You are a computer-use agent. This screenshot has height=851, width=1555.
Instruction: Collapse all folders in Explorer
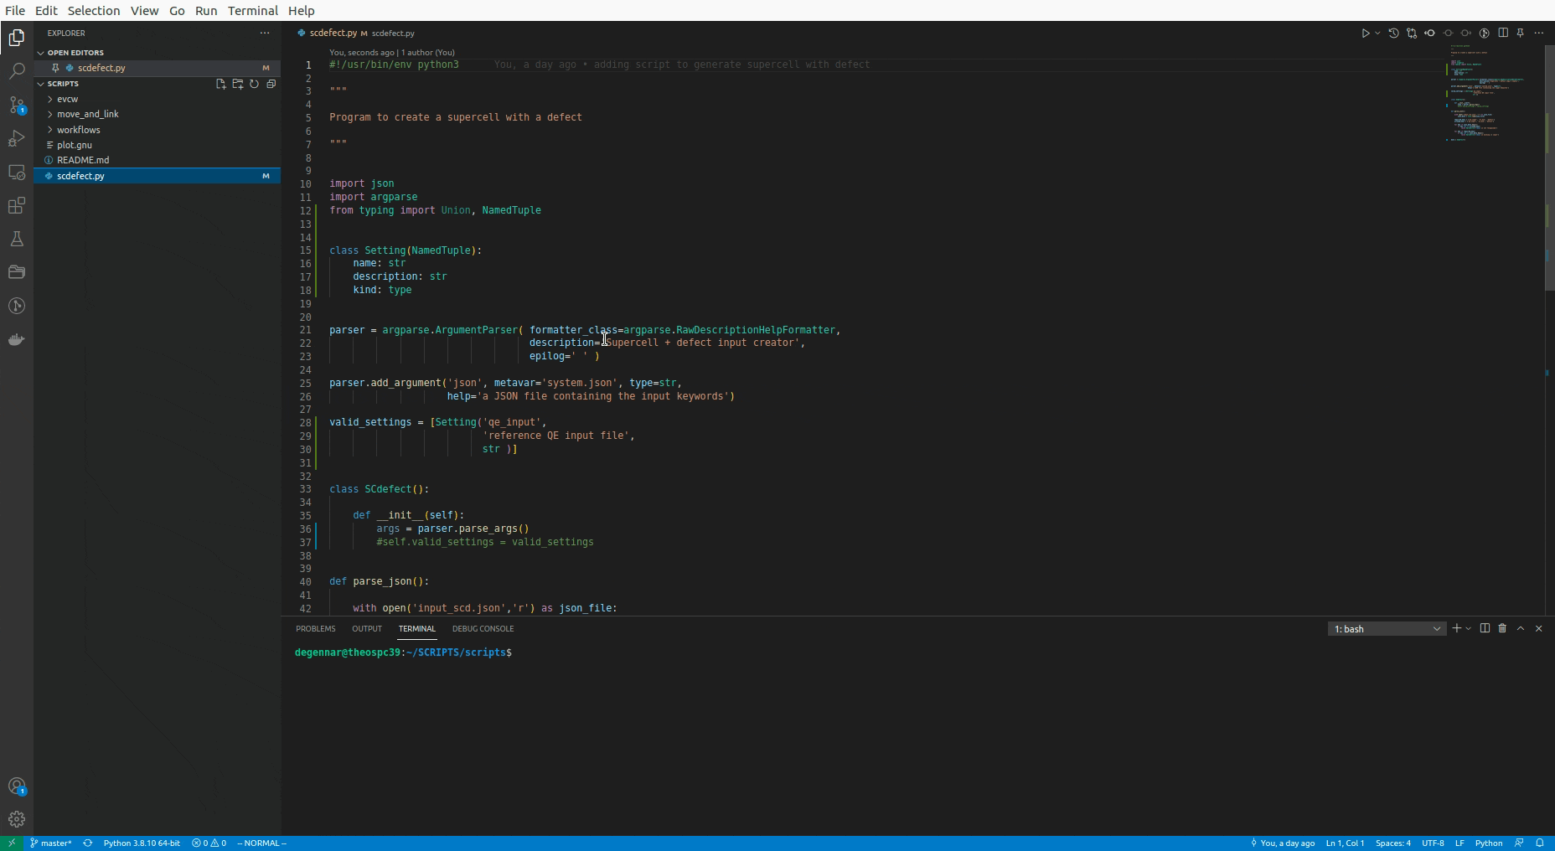click(271, 84)
